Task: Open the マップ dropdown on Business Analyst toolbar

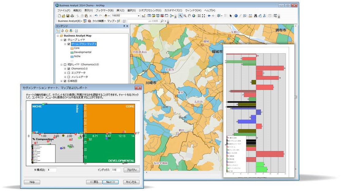Action: pos(111,21)
